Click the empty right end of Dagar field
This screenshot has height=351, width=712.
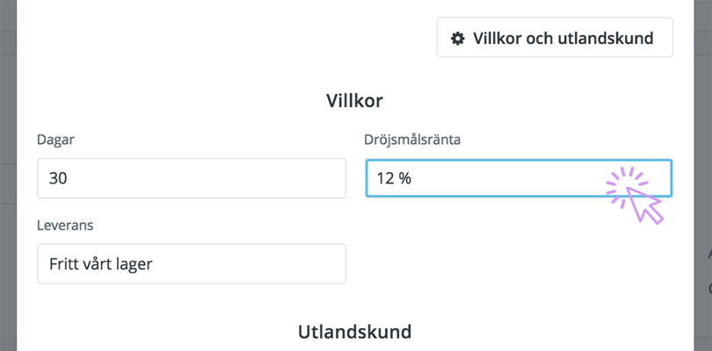(295, 178)
